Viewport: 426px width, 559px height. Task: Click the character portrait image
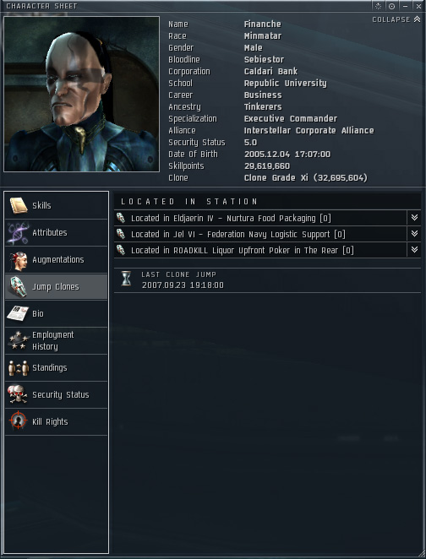pyautogui.click(x=82, y=94)
